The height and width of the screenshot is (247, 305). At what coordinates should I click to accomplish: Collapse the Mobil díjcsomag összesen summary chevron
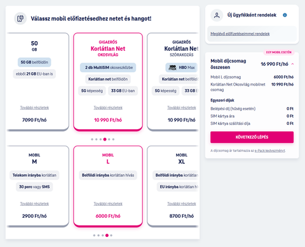point(292,64)
